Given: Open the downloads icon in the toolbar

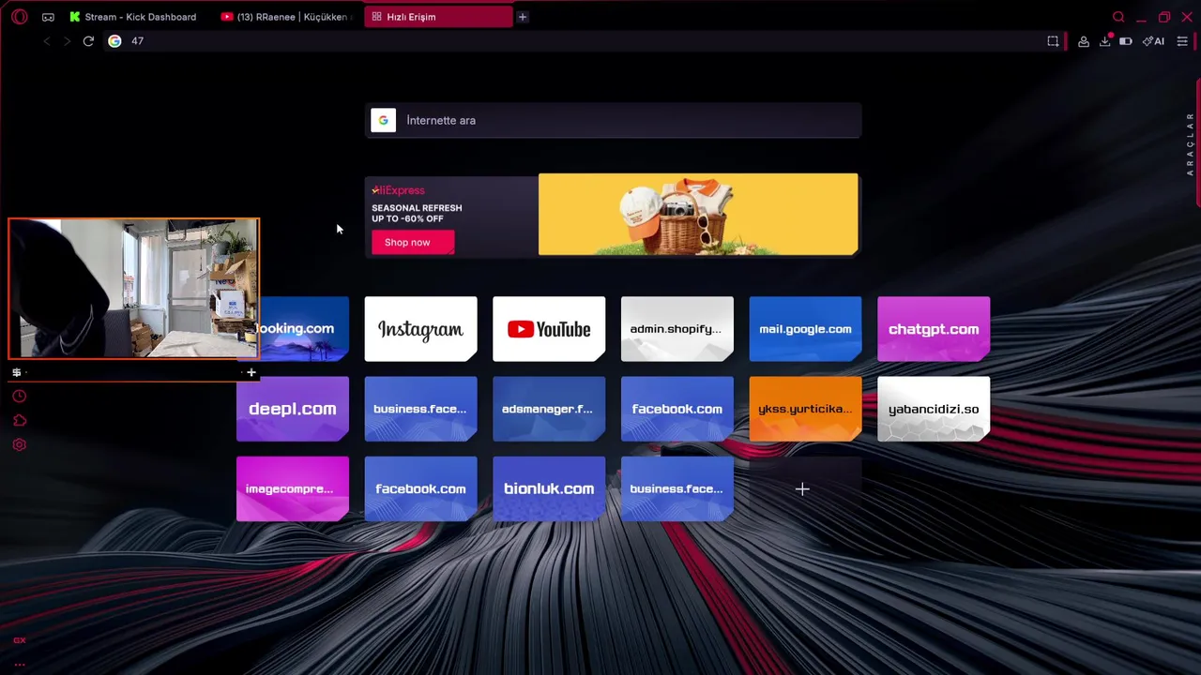Looking at the screenshot, I should 1105,41.
